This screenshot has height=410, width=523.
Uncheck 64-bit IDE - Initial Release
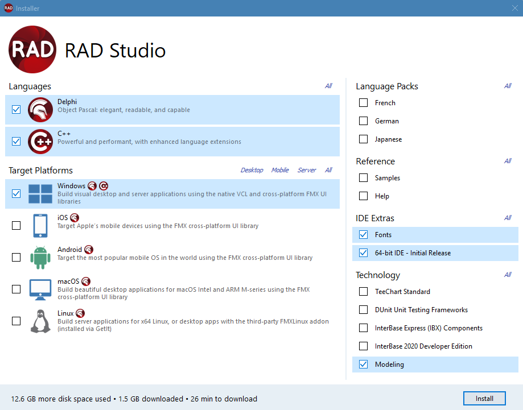pos(363,252)
